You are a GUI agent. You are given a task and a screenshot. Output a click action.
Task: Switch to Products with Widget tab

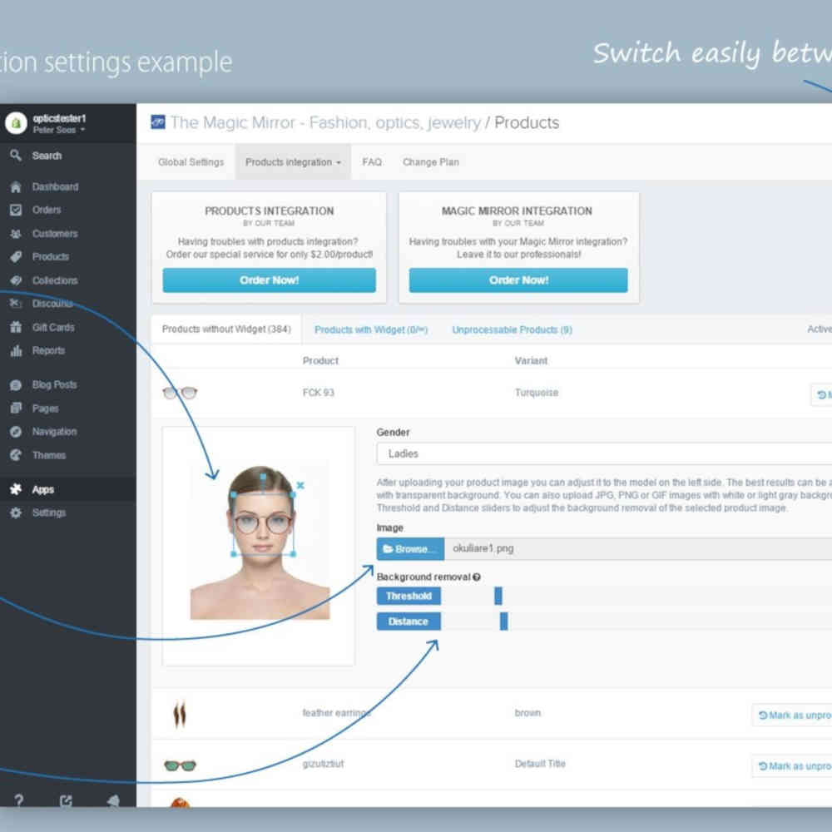tap(370, 330)
